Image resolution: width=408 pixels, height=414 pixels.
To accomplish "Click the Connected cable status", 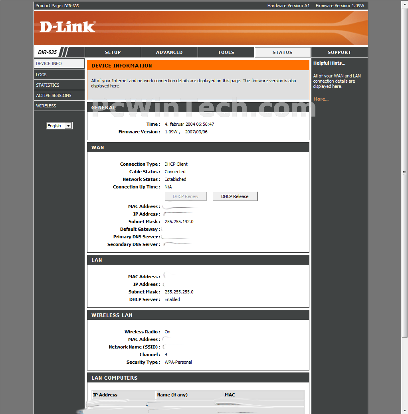I will (175, 172).
